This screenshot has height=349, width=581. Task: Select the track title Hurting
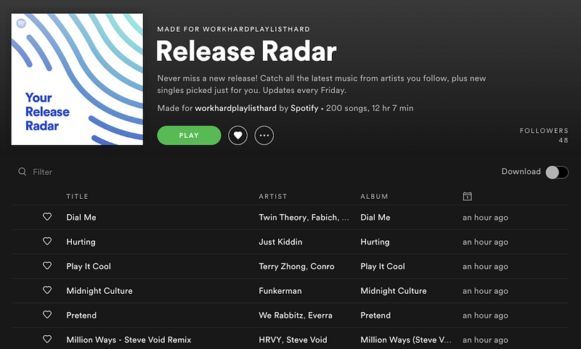click(81, 242)
